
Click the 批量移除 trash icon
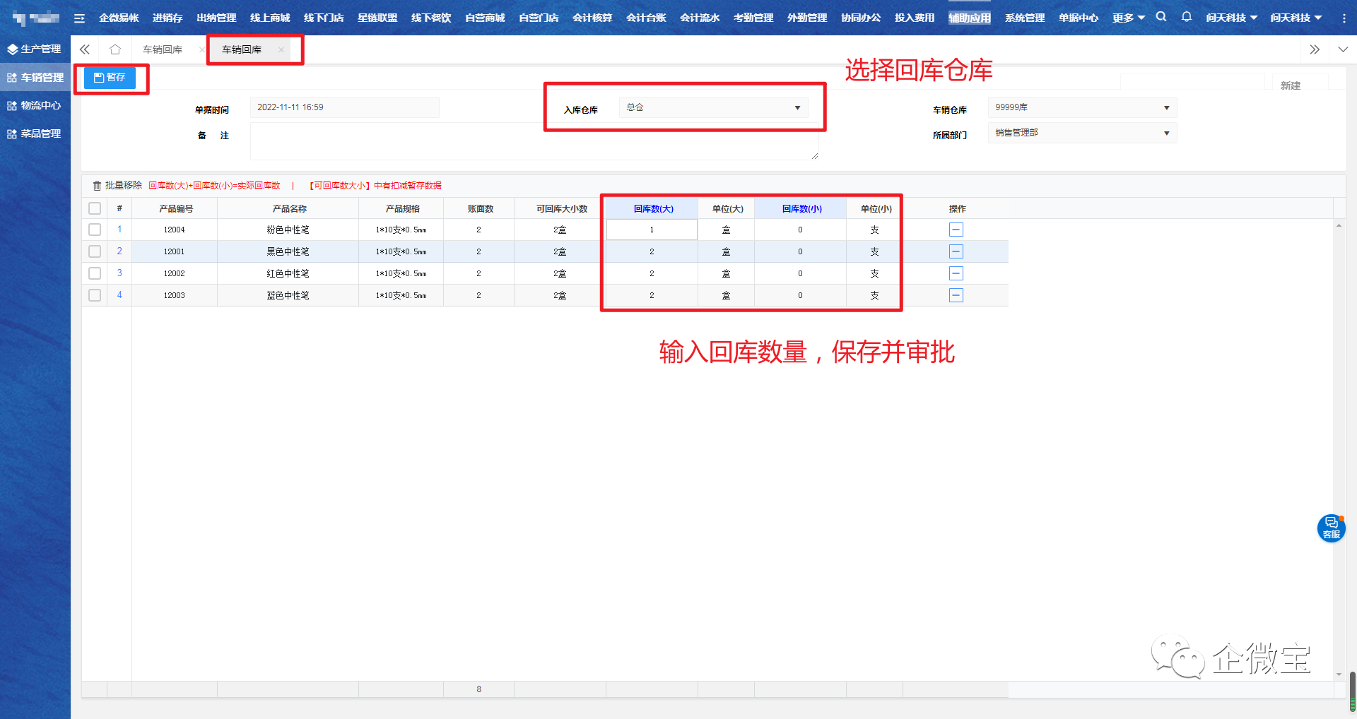[98, 186]
